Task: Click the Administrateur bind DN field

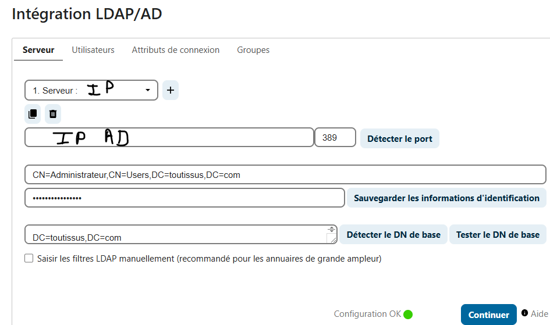Action: click(285, 174)
